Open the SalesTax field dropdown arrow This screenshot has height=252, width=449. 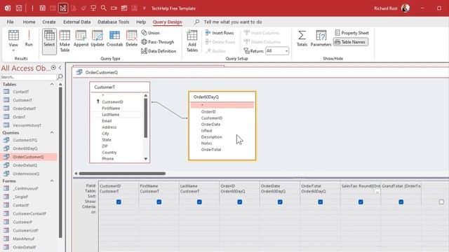click(x=377, y=192)
